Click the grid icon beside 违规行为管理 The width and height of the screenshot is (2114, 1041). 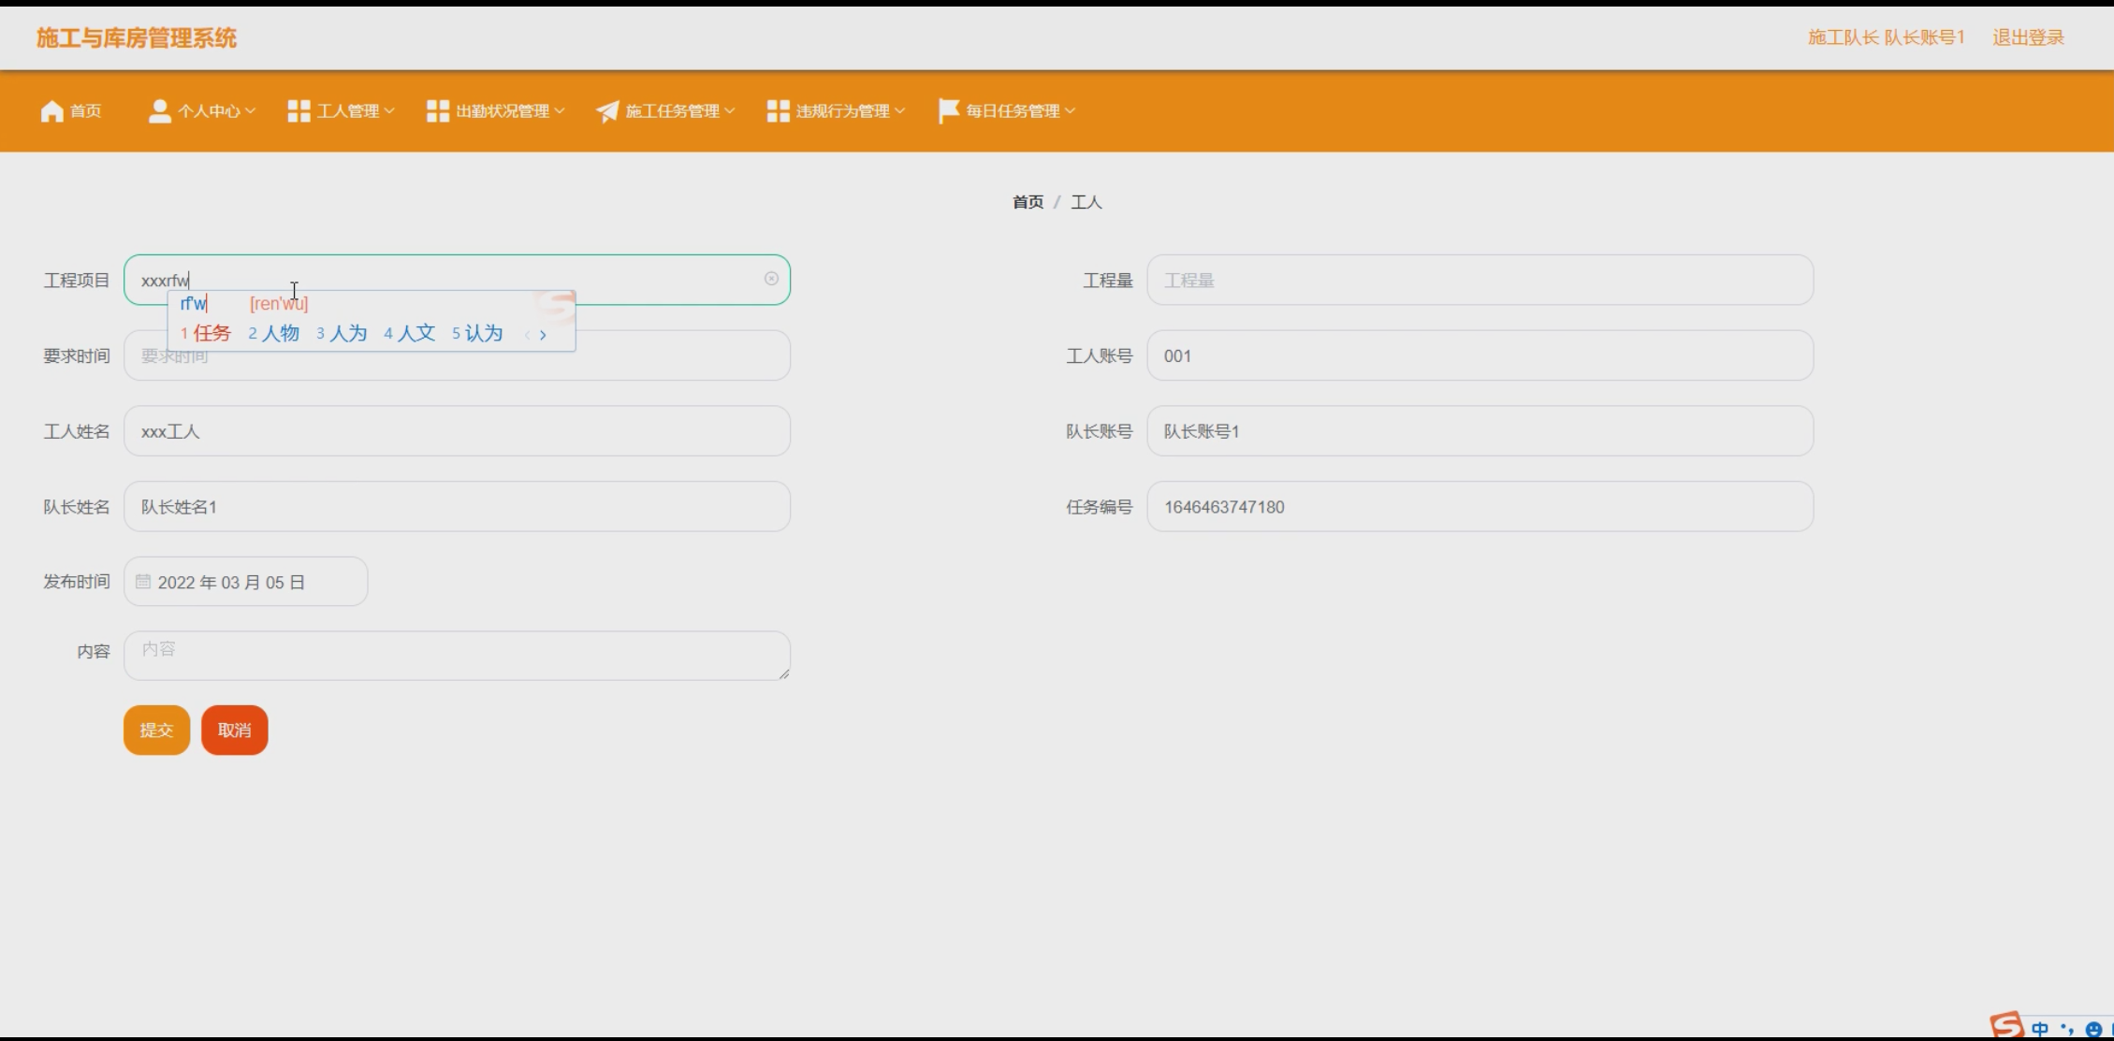(x=778, y=111)
